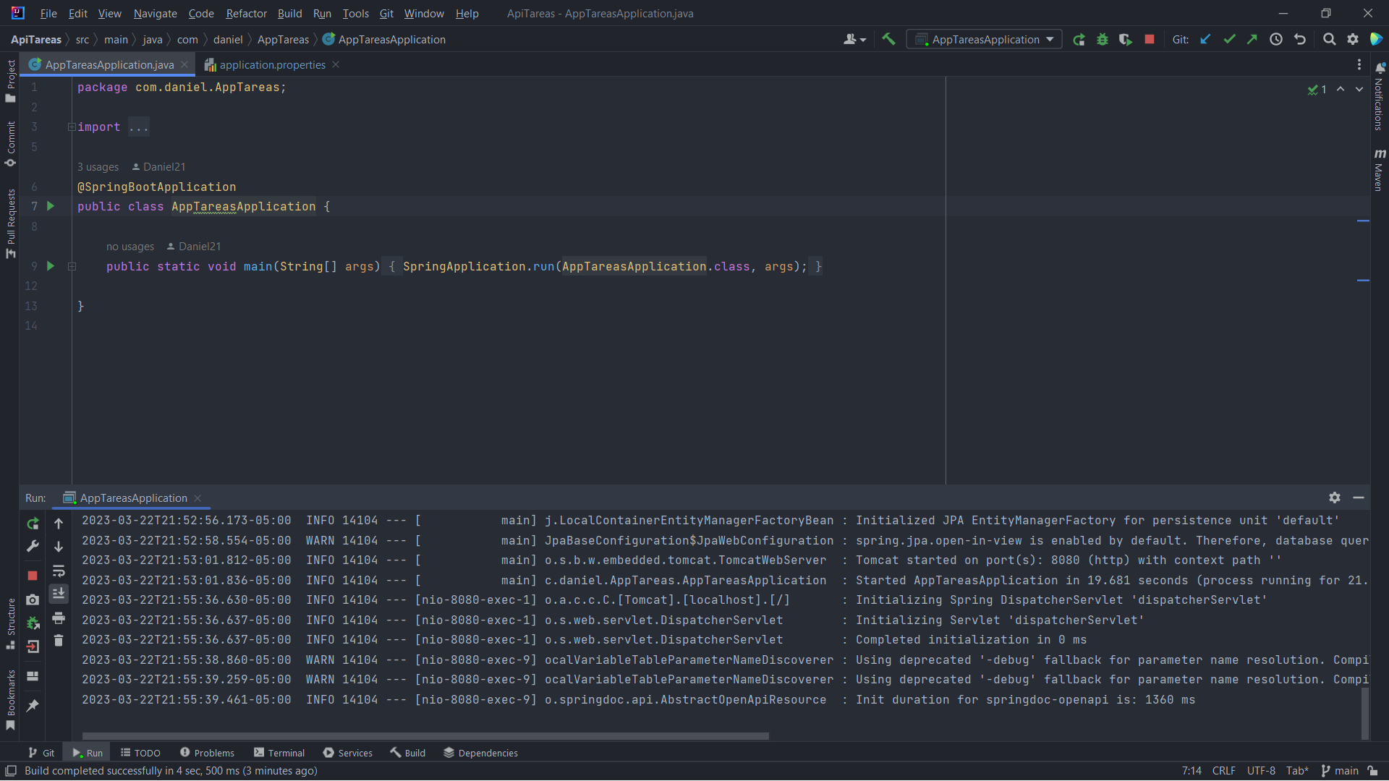Rerun the application from the Run panel
1389x781 pixels.
click(33, 524)
